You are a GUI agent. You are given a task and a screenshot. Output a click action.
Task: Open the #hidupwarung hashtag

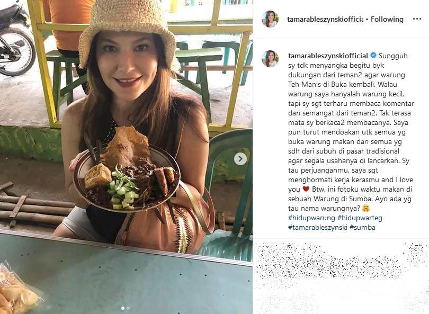(x=311, y=218)
